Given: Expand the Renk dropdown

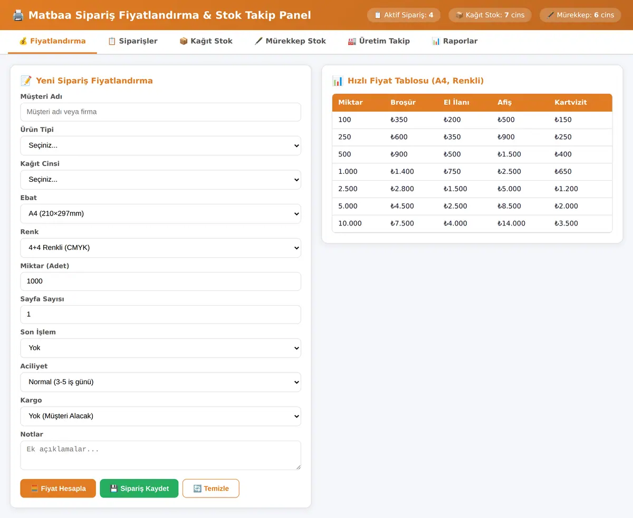Looking at the screenshot, I should 161,248.
